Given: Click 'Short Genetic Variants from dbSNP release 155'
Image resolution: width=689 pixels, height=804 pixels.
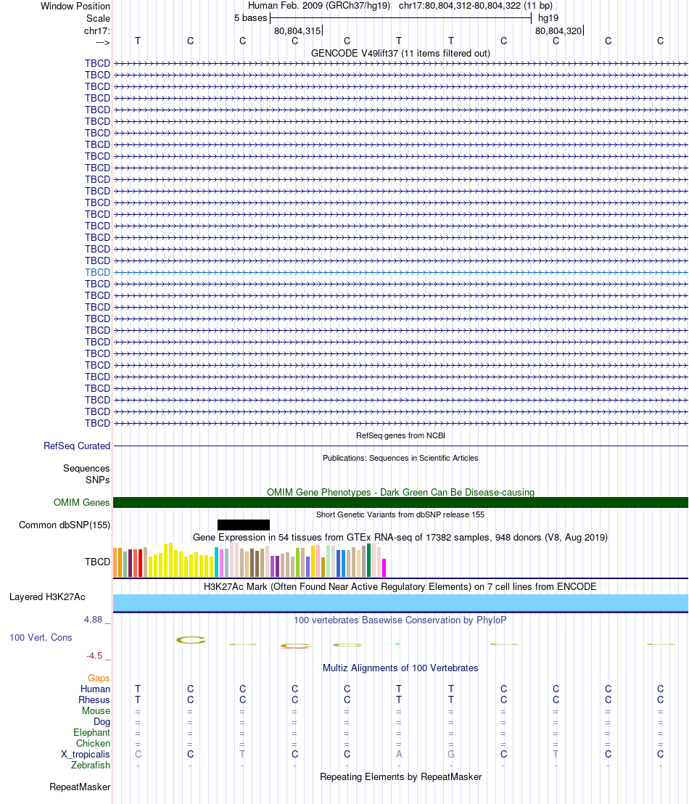Looking at the screenshot, I should pyautogui.click(x=400, y=514).
